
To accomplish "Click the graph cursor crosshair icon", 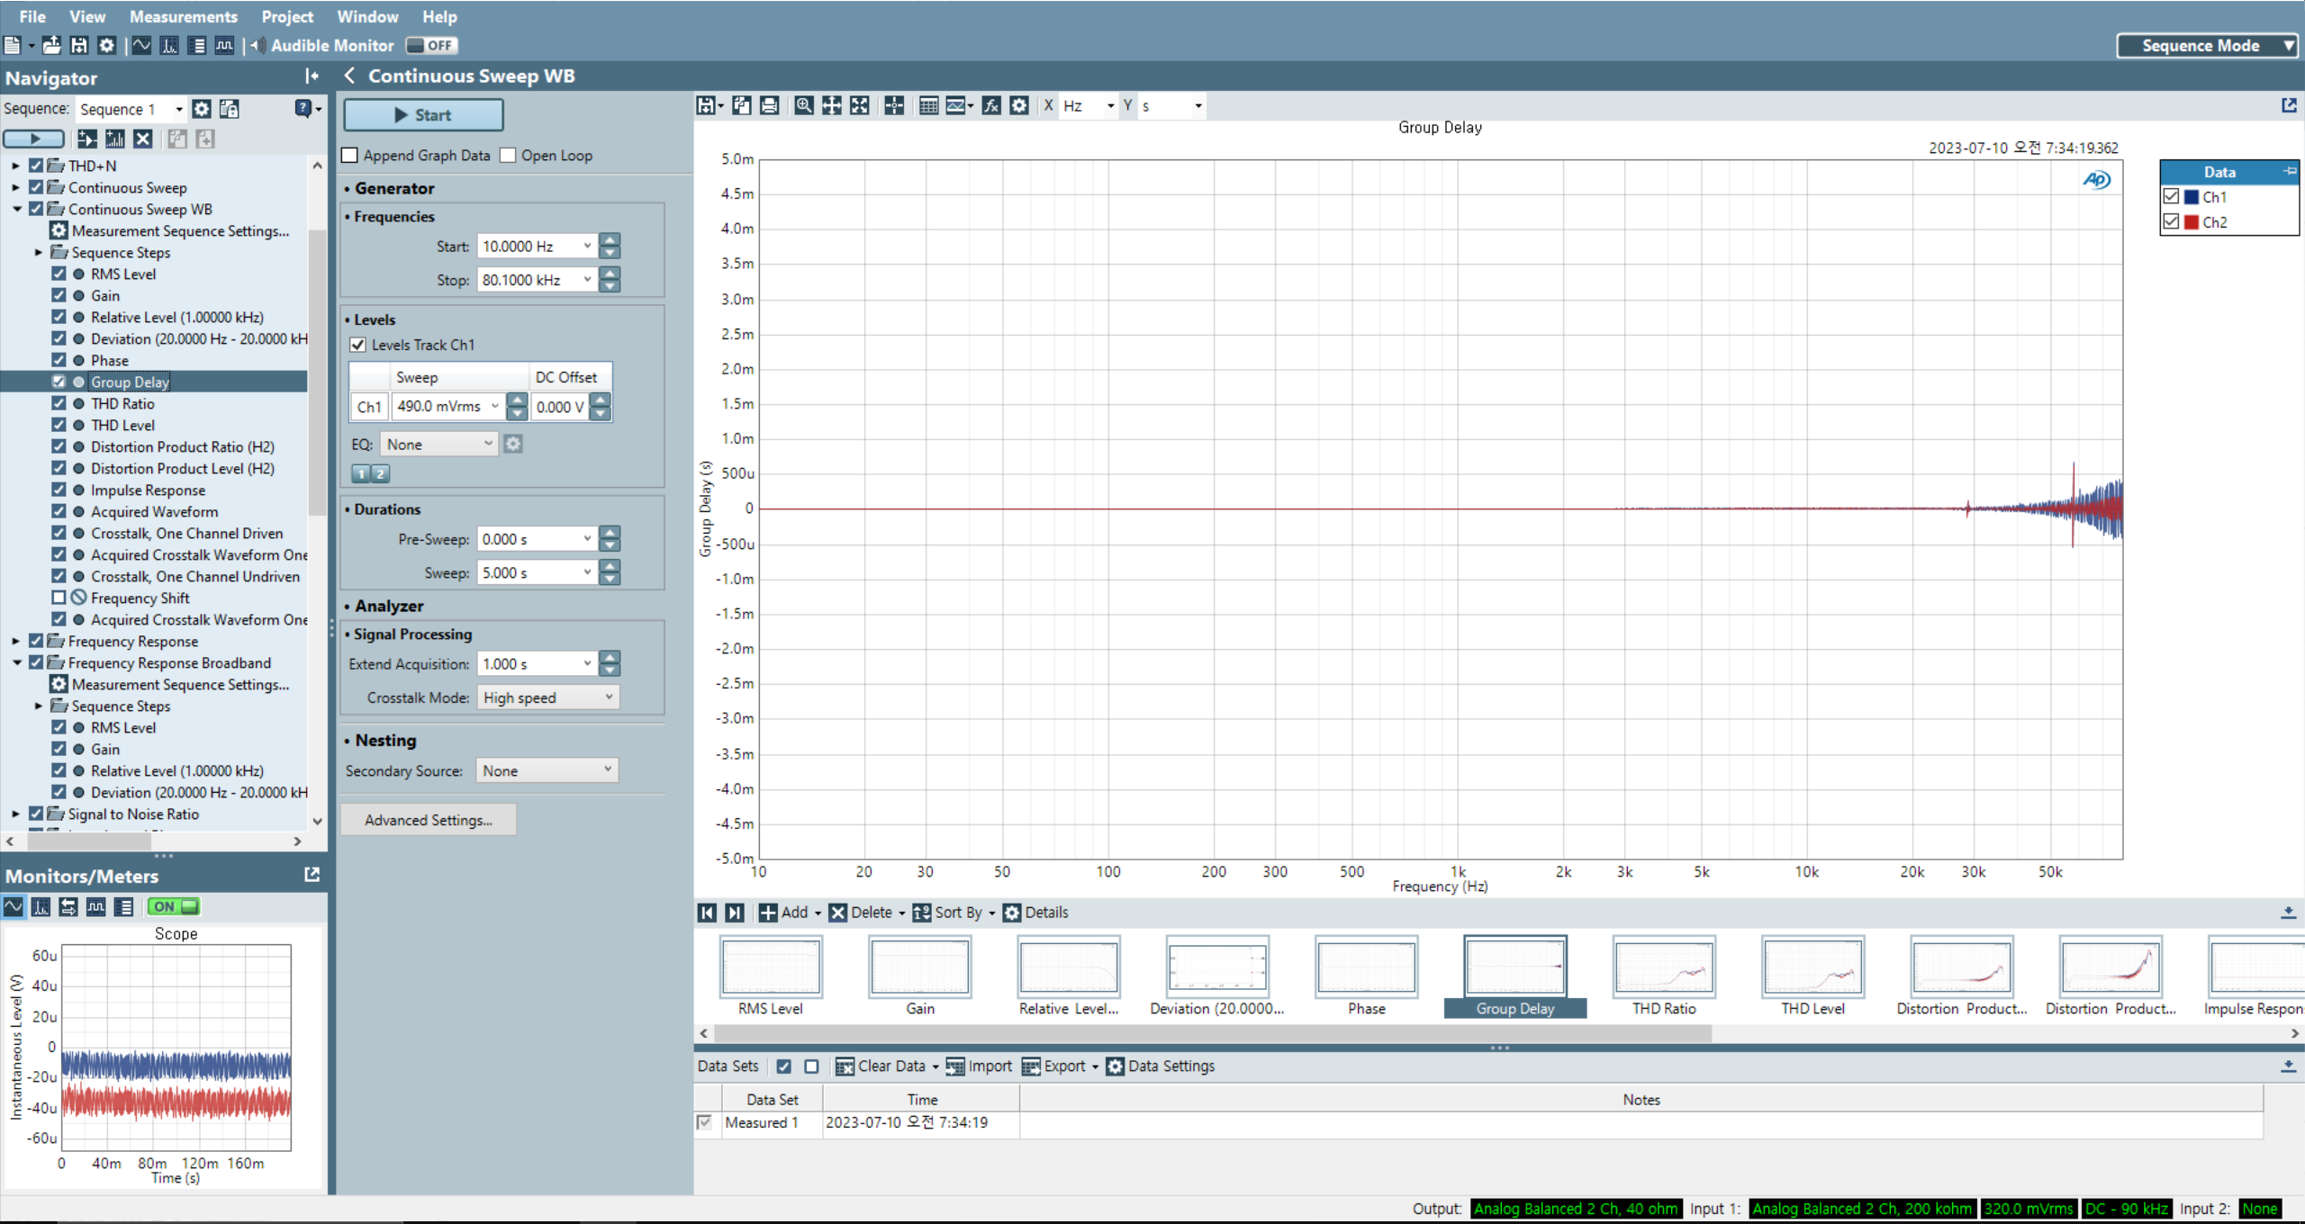I will [894, 106].
